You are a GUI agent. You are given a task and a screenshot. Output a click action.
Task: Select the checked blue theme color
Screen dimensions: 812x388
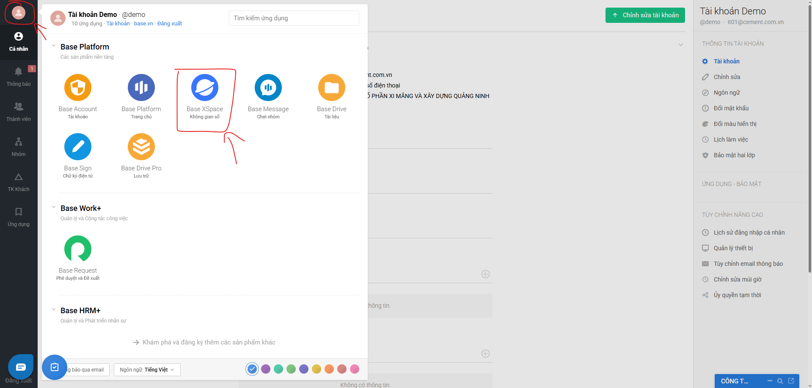click(x=252, y=369)
